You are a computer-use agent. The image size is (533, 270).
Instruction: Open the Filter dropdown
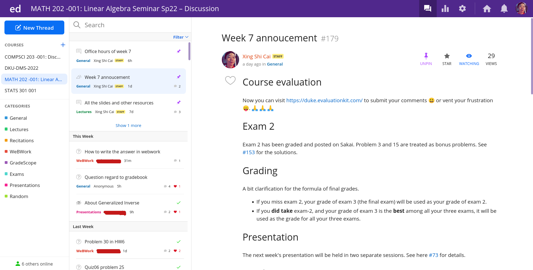(181, 37)
